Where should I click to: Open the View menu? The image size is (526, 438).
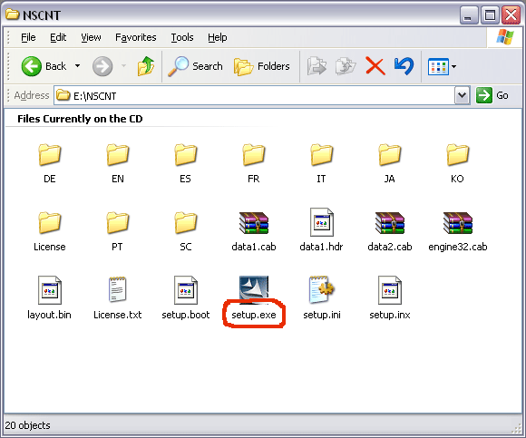[x=91, y=37]
